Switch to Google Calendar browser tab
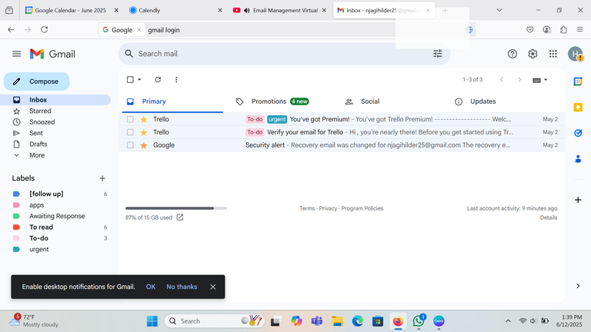Screen dimensions: 591x332 tap(71, 10)
